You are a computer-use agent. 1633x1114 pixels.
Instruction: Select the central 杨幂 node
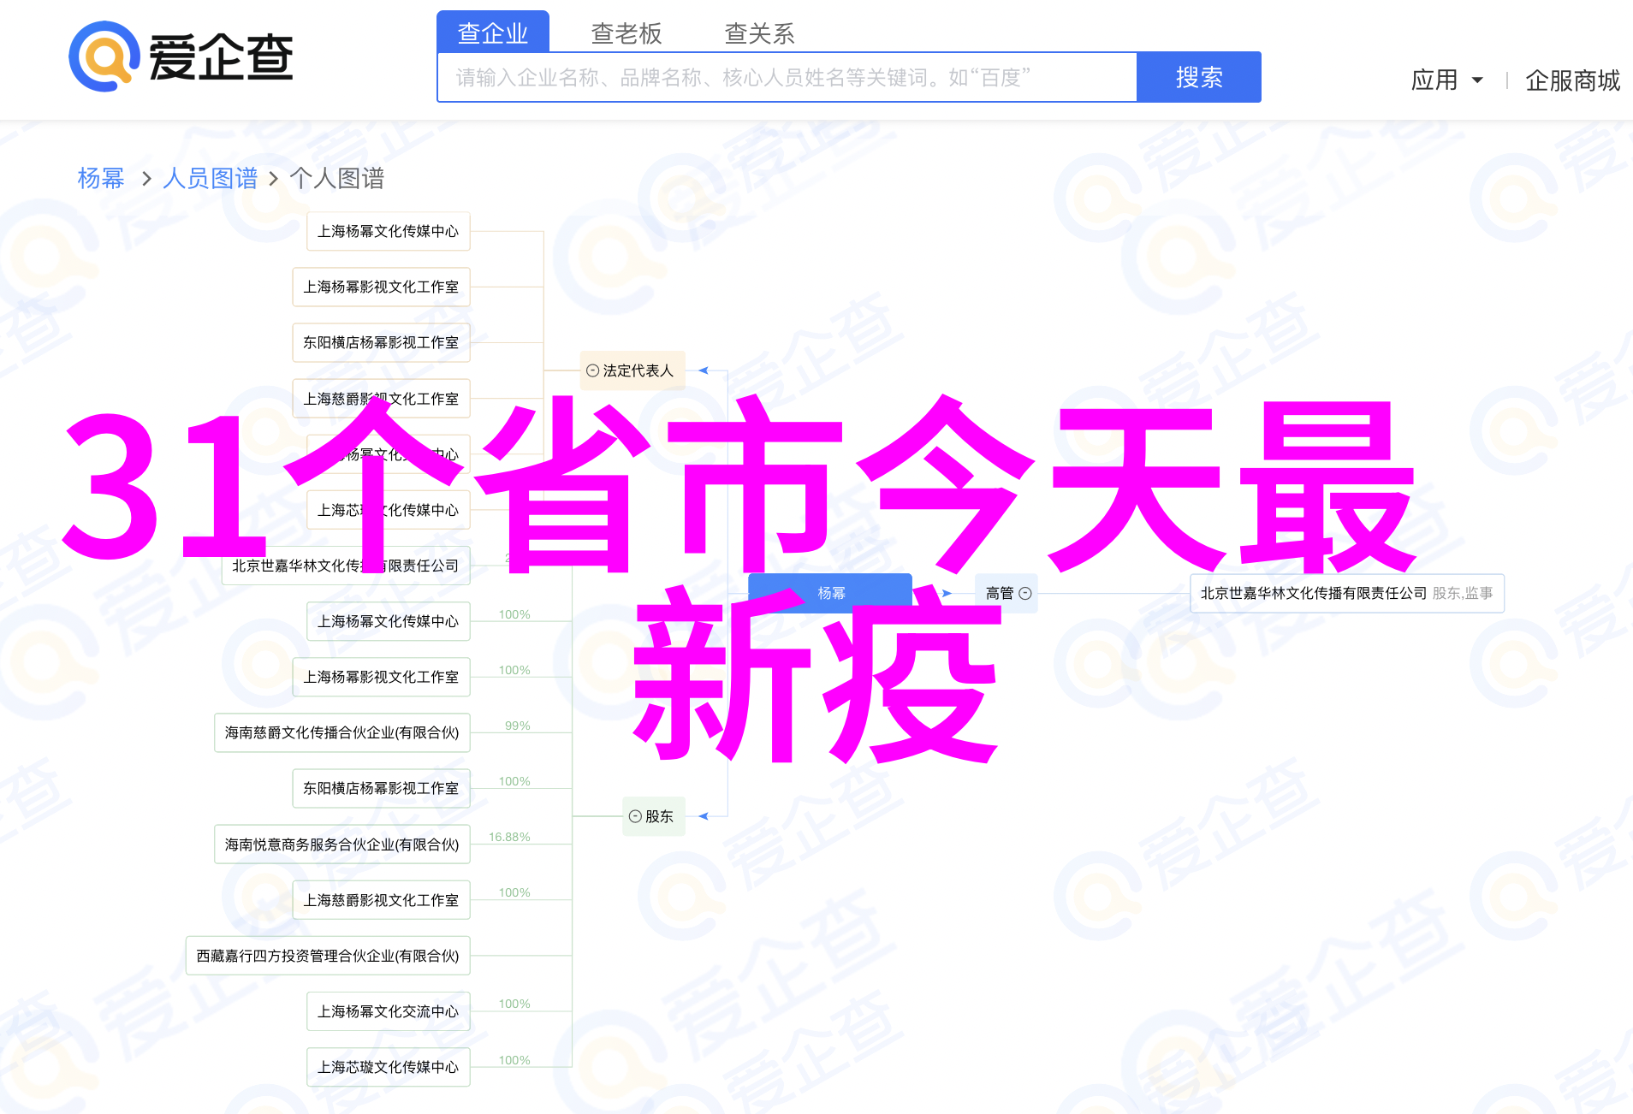(x=830, y=592)
